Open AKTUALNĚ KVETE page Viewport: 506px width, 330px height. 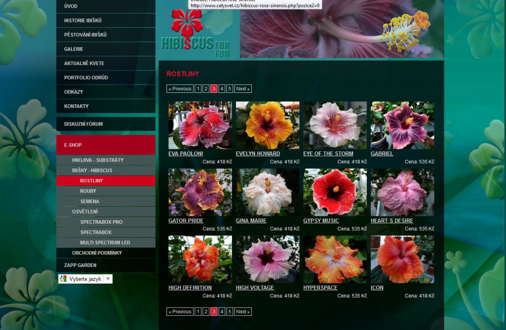(106, 63)
